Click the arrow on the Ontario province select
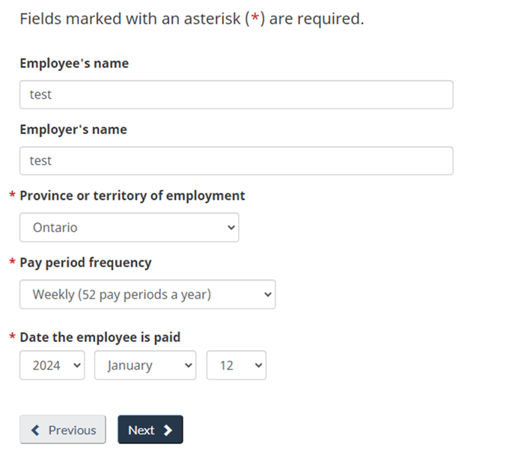Screen dimensions: 515x464 click(231, 228)
